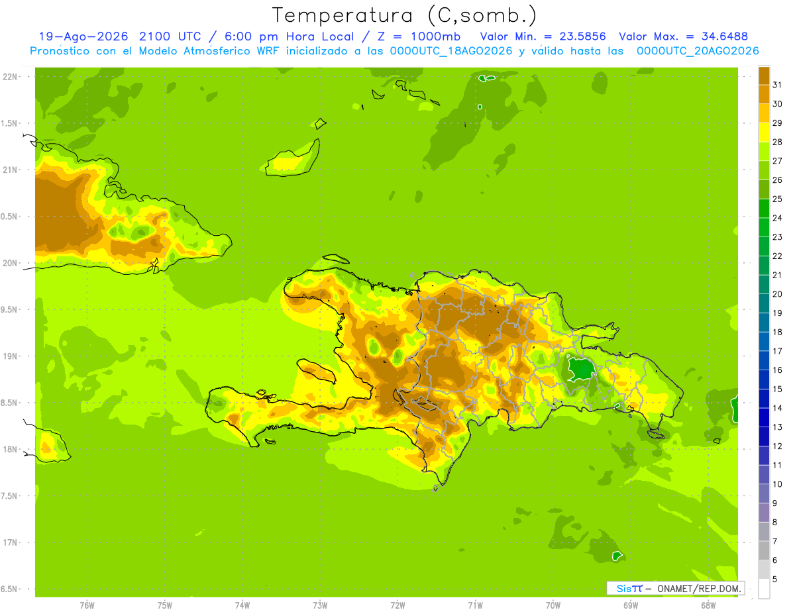The image size is (795, 614).
Task: Click the '21N' latitude axis label
Action: [9, 170]
